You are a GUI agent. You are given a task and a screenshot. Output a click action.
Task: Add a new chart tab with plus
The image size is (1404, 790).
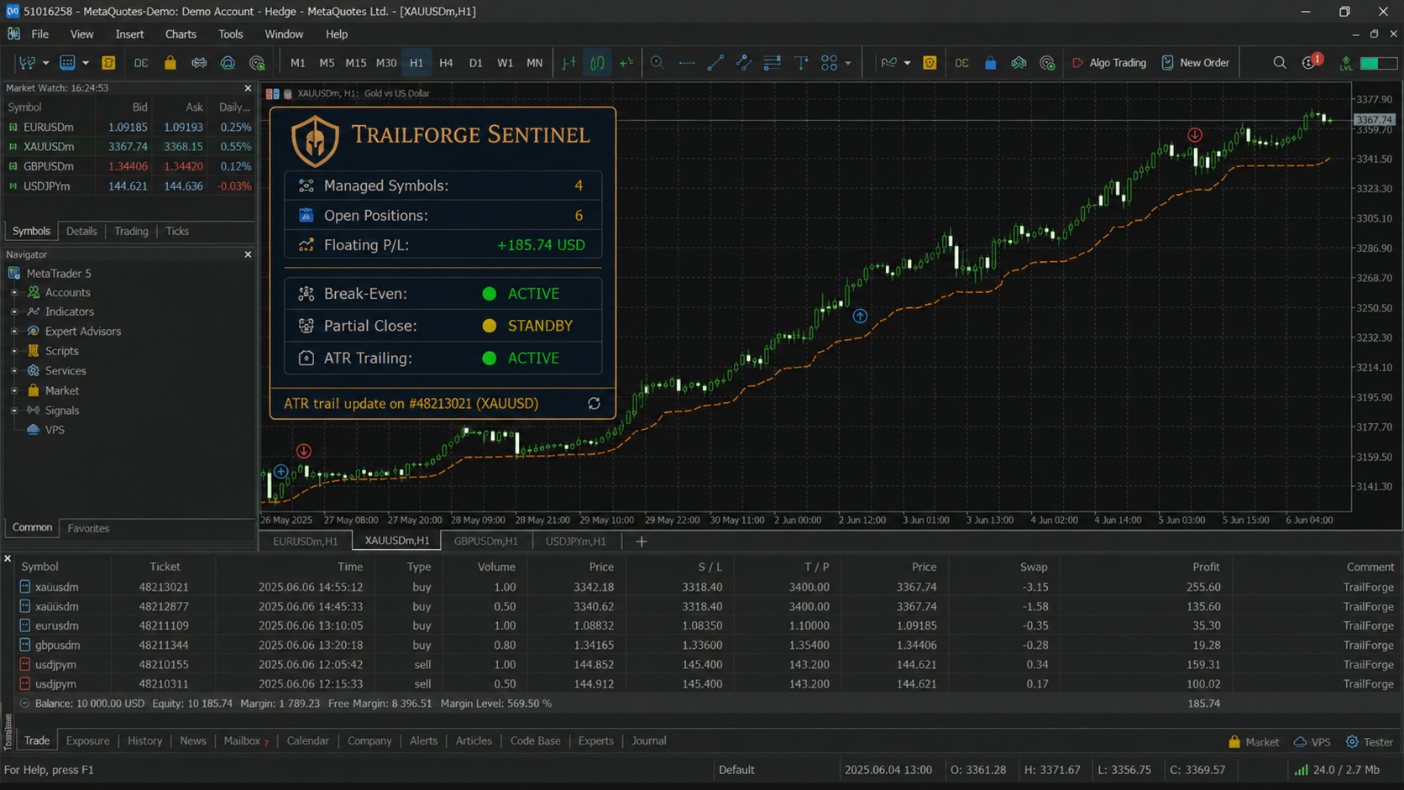click(x=642, y=541)
